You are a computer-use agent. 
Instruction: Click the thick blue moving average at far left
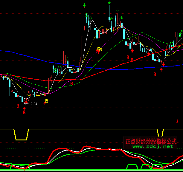coord(6,51)
